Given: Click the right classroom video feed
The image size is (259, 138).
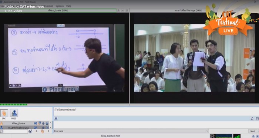Looking at the screenshot, I should pos(194,58).
